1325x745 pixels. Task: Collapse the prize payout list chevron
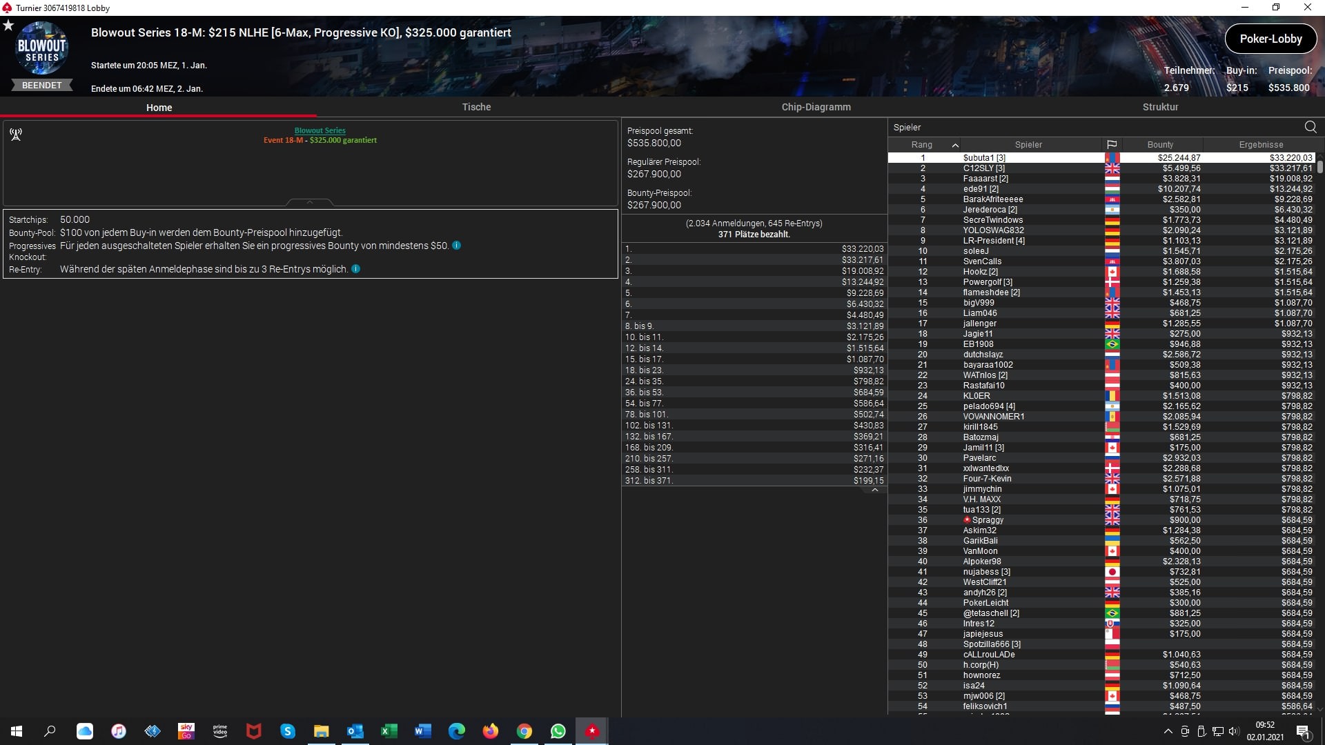coord(874,490)
